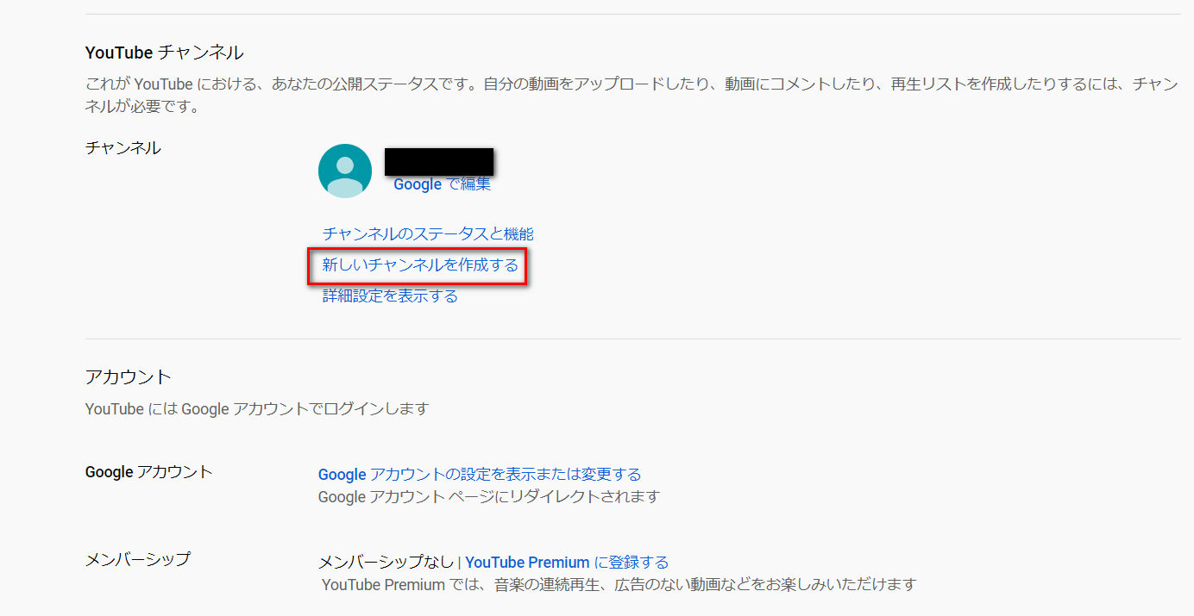Click the 'これが YouTube における' channel description paragraph
Viewport: 1194px width, 616px height.
click(x=632, y=96)
